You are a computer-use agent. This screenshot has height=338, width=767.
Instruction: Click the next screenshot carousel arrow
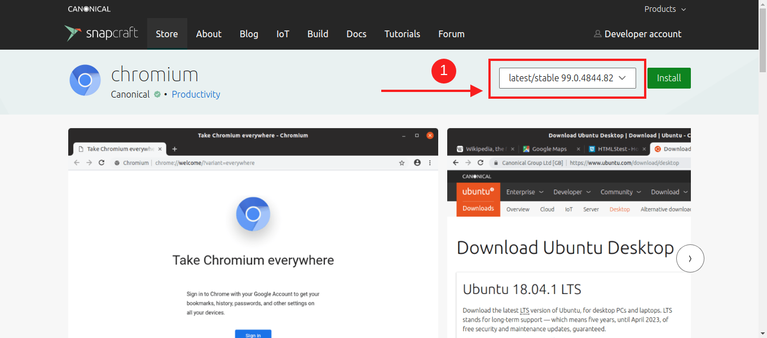pyautogui.click(x=690, y=258)
